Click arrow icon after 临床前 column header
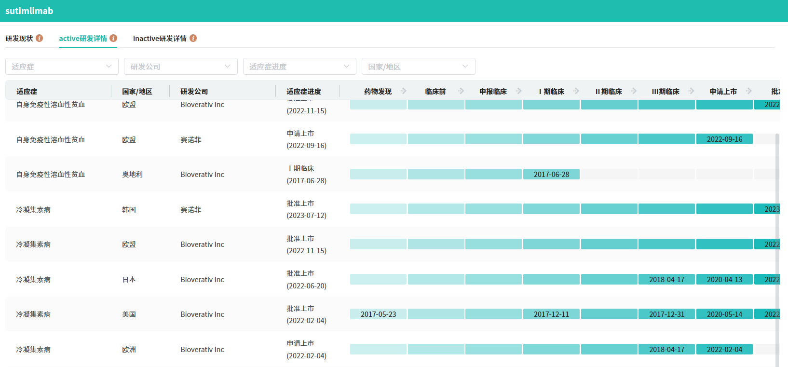Image resolution: width=788 pixels, height=367 pixels. (x=461, y=91)
